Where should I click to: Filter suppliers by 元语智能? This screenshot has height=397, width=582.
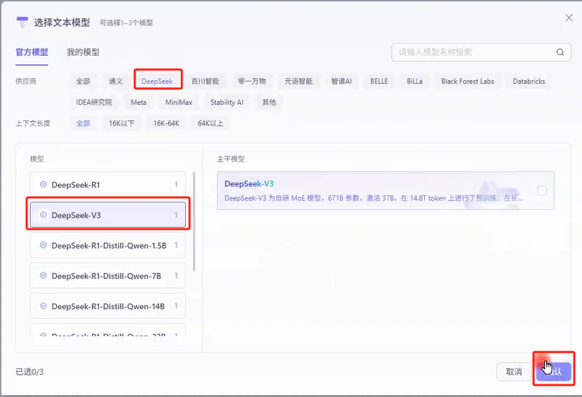coord(298,82)
